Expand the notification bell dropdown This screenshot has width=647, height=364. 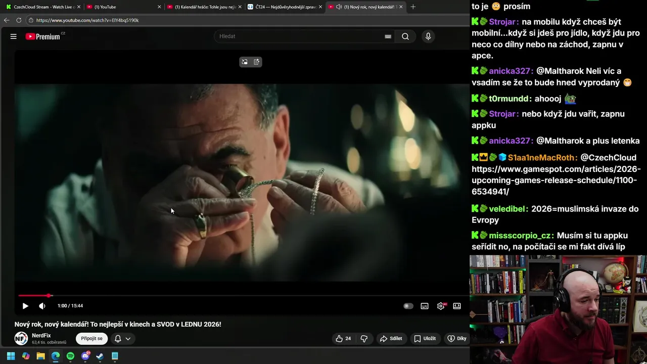point(122,339)
